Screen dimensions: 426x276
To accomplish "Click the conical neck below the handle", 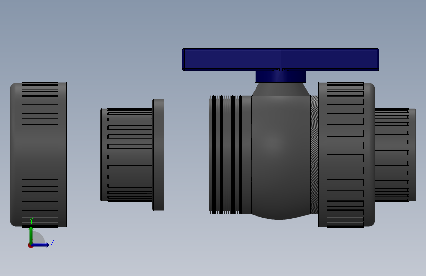I will [281, 89].
